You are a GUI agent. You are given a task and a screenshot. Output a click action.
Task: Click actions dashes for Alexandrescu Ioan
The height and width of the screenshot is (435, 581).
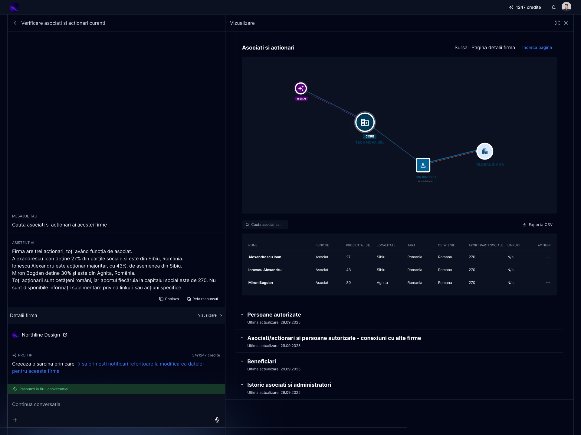tap(548, 257)
